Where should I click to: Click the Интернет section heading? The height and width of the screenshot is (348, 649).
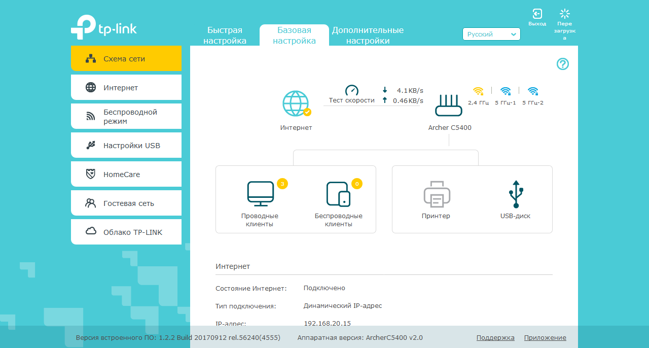click(x=233, y=266)
